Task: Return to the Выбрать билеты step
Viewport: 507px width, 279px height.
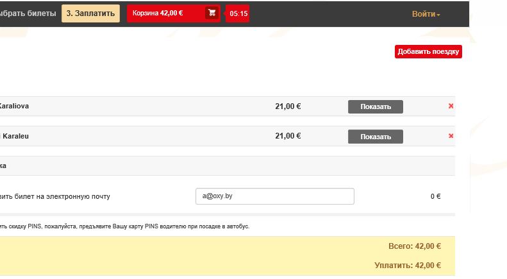Action: (28, 13)
